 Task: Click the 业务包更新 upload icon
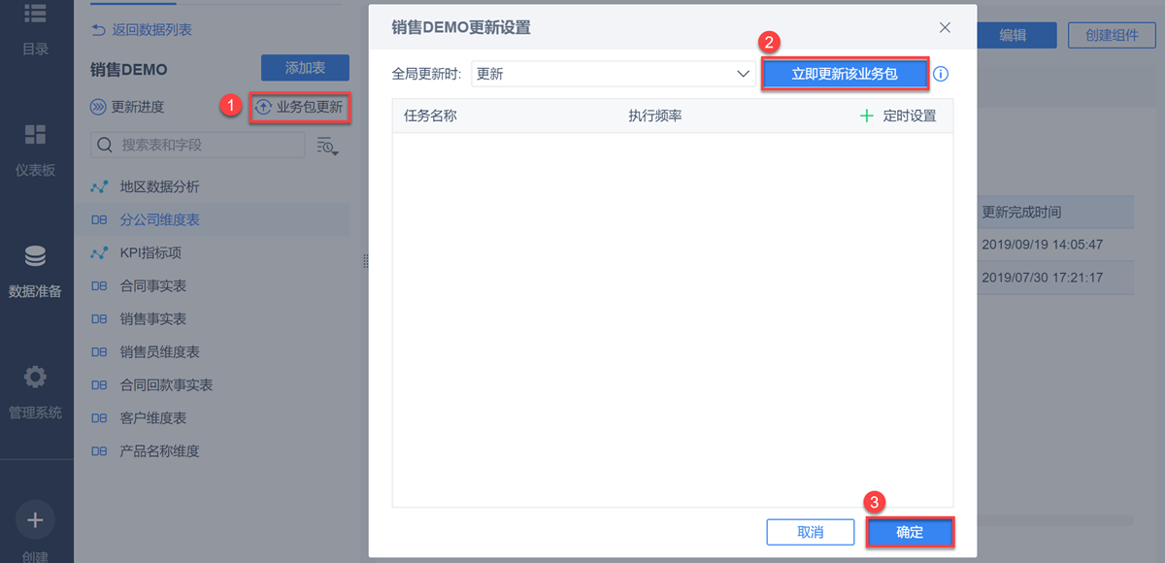point(263,107)
